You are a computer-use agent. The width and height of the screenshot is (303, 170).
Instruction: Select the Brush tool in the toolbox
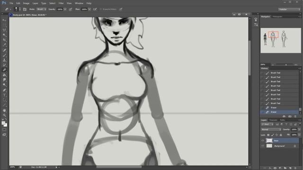[4, 55]
